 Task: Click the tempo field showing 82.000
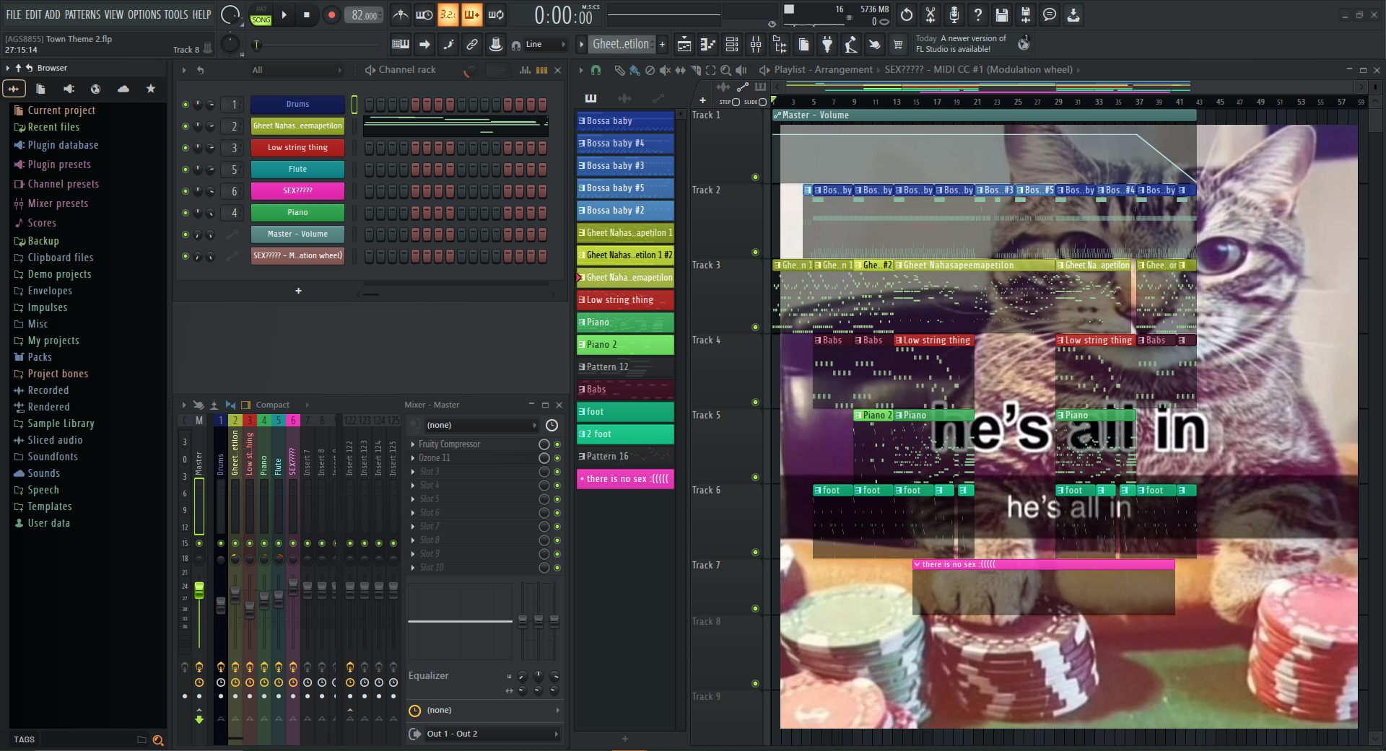pyautogui.click(x=365, y=15)
